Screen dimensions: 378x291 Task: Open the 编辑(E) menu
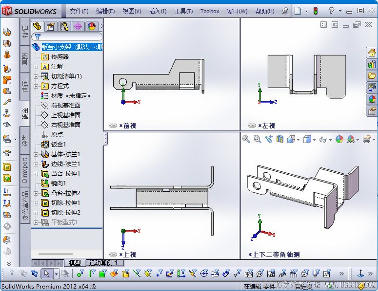click(x=105, y=11)
